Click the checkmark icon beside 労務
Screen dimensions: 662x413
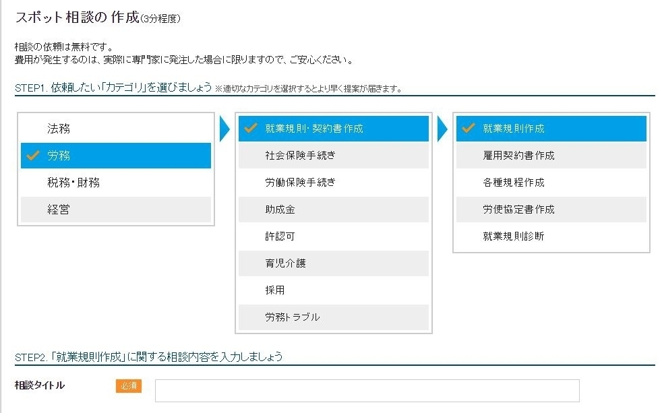point(33,155)
